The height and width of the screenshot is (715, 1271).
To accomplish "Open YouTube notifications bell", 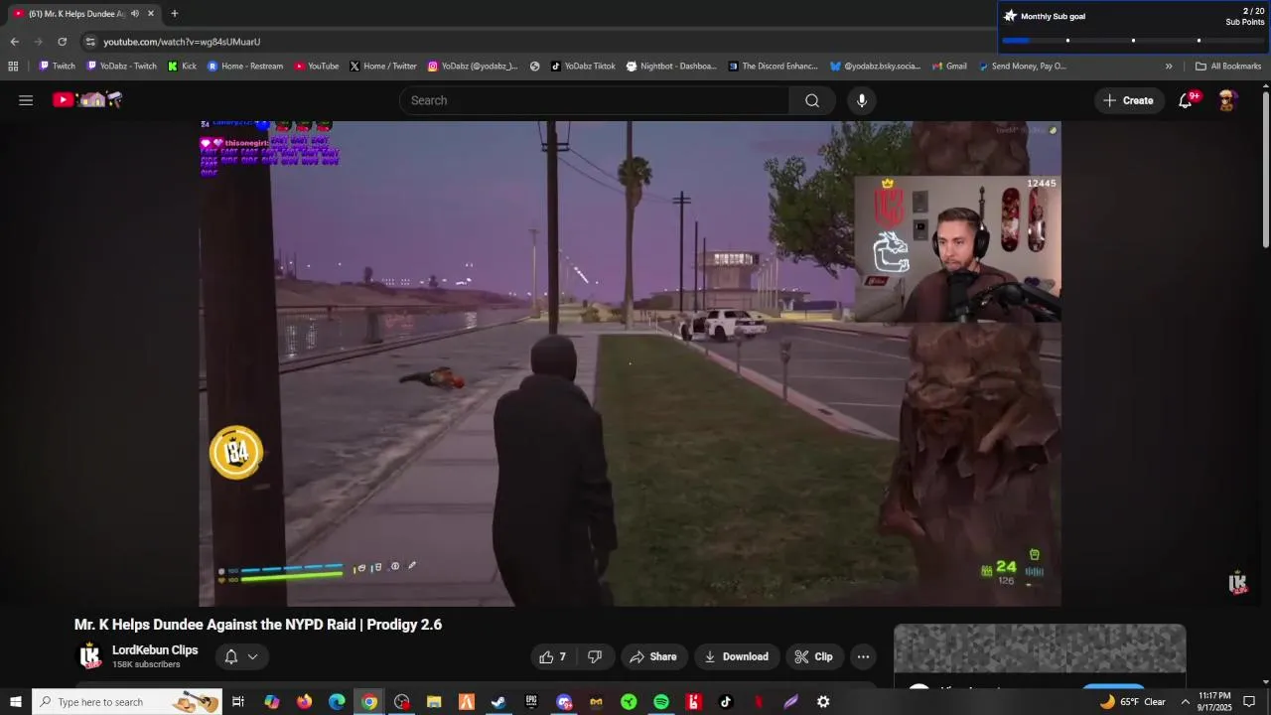I will 1186,100.
